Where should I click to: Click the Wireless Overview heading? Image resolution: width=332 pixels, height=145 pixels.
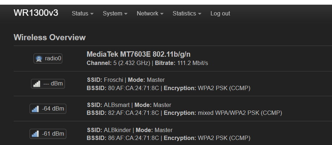pos(49,37)
